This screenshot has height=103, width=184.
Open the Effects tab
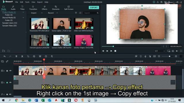[x=45, y=8]
